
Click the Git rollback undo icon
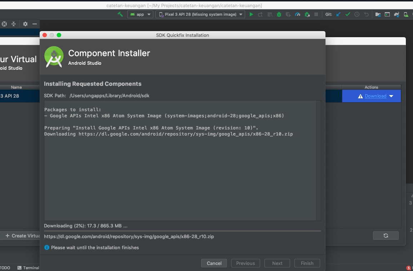pos(366,14)
